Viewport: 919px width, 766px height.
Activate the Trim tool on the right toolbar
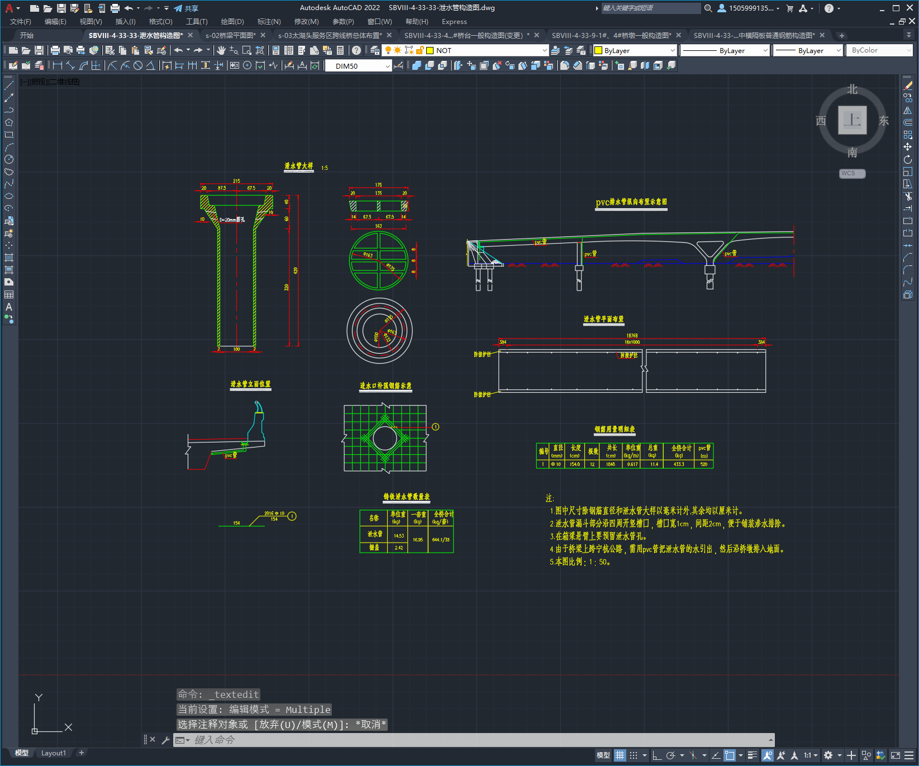pos(908,197)
